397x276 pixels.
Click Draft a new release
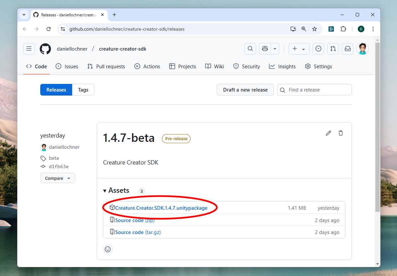point(245,90)
